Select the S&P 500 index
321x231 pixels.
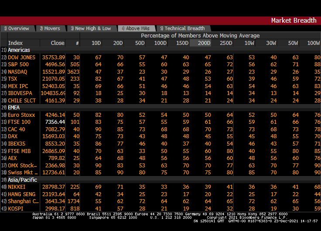tap(18, 65)
